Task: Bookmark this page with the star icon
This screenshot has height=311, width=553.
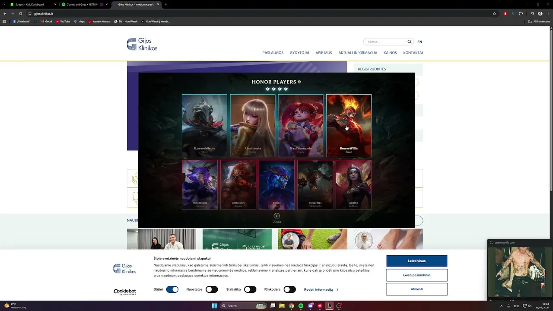Action: click(494, 13)
